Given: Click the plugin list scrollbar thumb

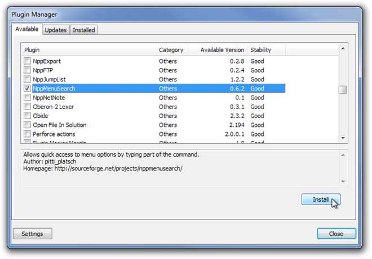Looking at the screenshot, I should [x=342, y=90].
